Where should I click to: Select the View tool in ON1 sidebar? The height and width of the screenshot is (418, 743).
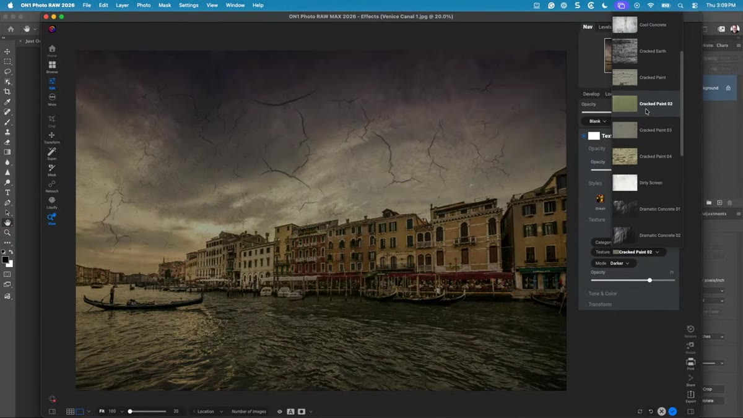[x=52, y=218]
